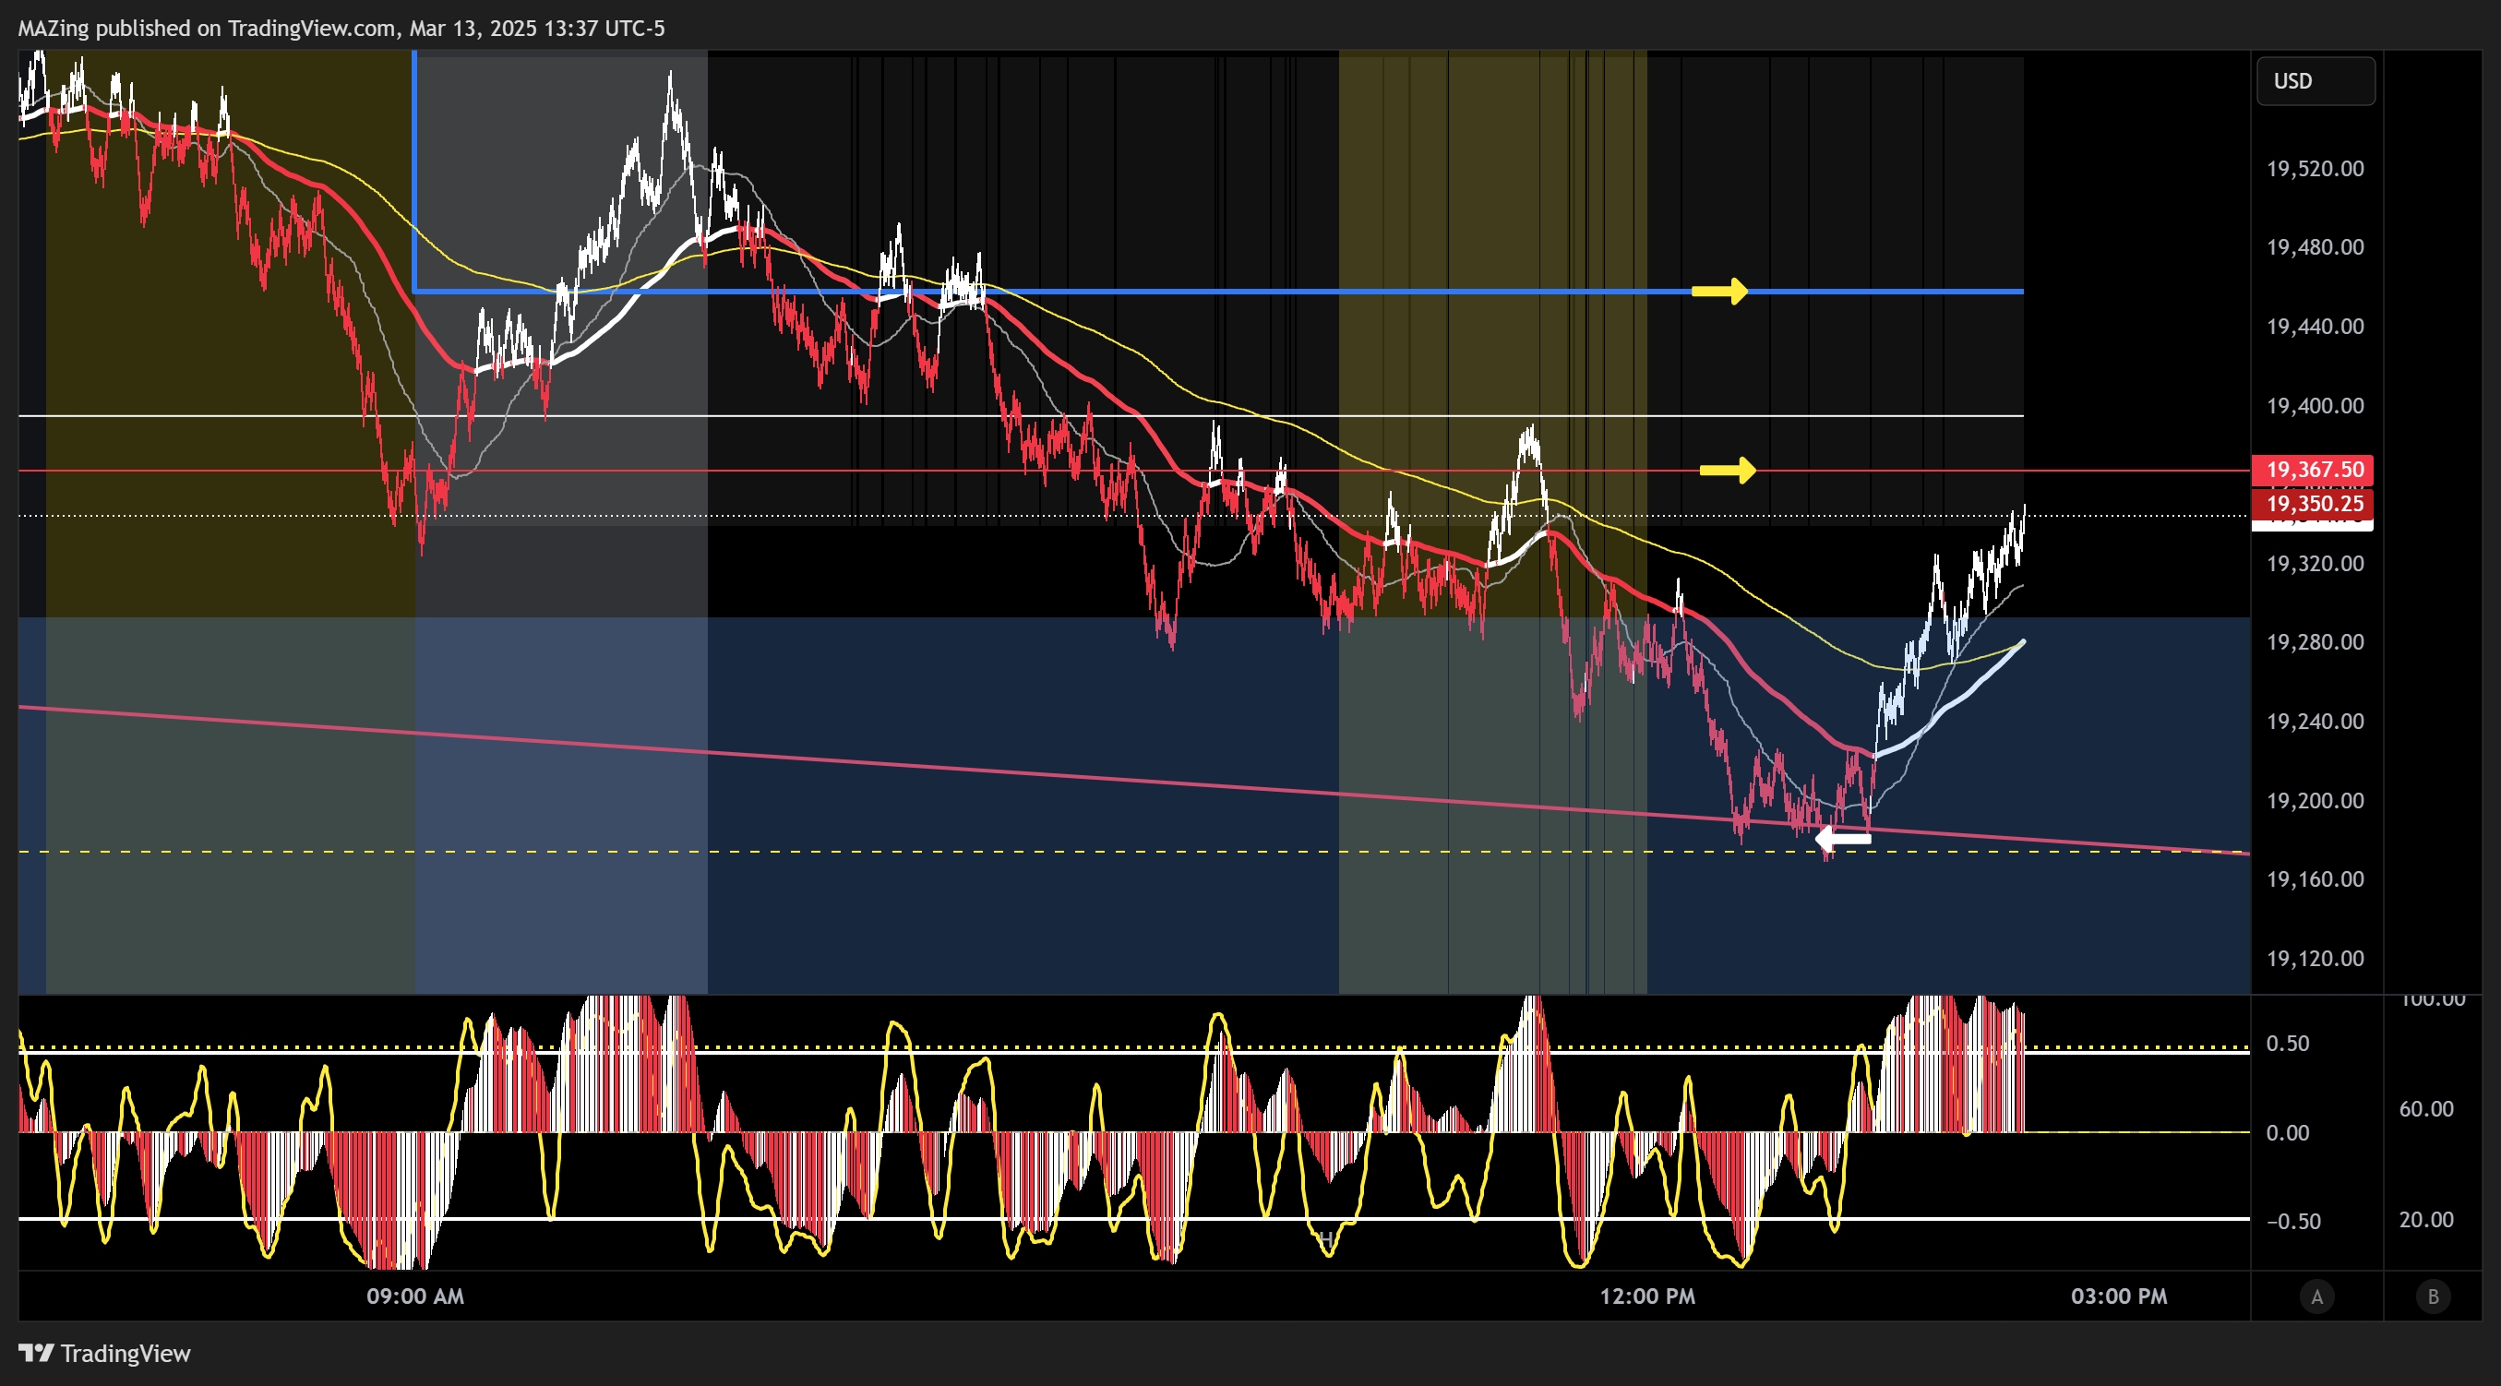Click the TradingView logo at bottom-left
2501x1386 pixels.
click(105, 1353)
